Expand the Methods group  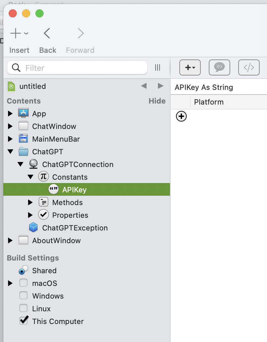click(x=30, y=202)
